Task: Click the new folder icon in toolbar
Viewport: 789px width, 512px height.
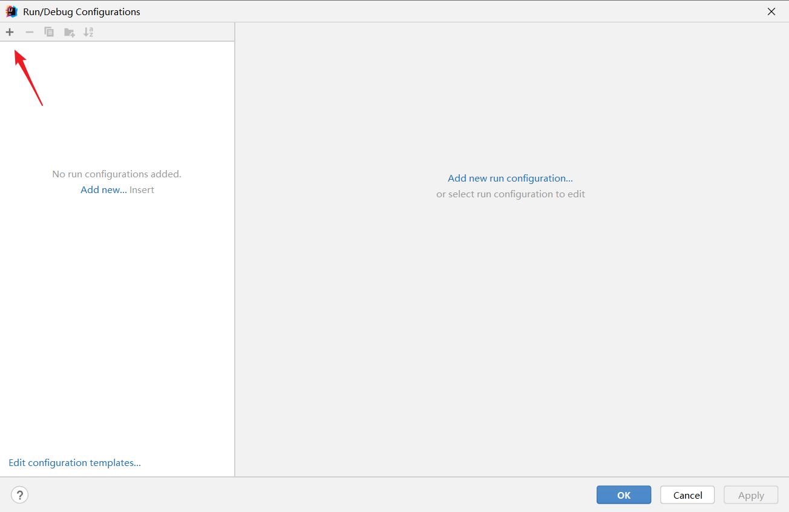Action: [70, 32]
